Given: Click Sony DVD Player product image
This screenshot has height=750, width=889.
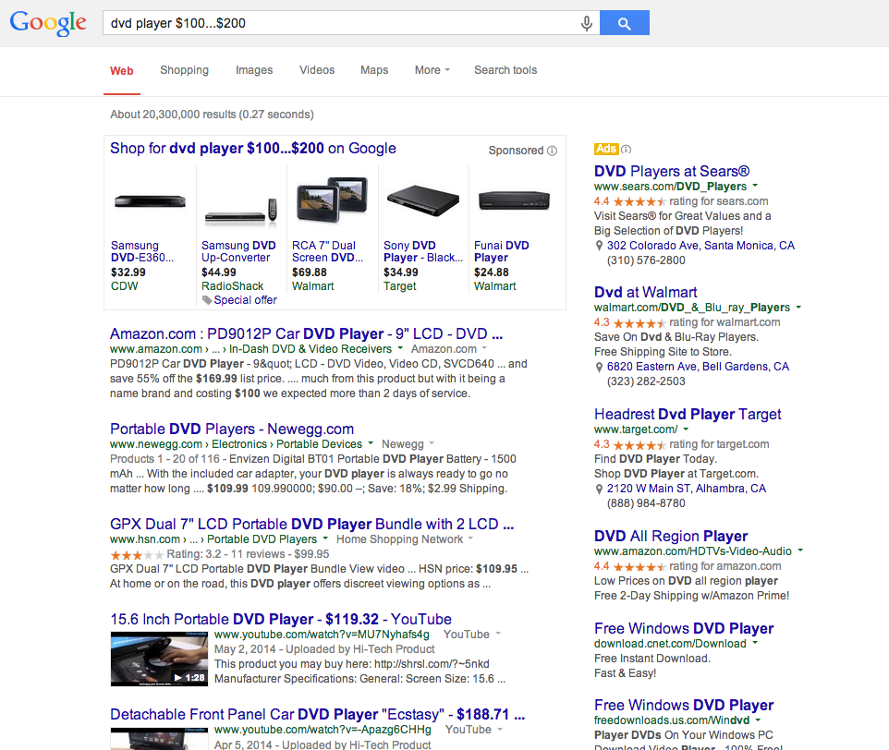Looking at the screenshot, I should (423, 200).
